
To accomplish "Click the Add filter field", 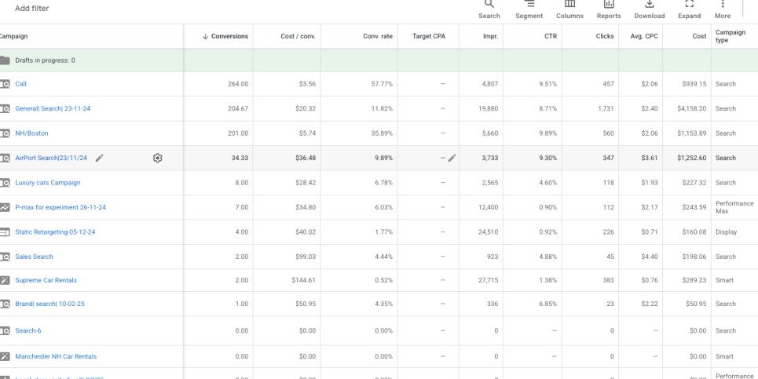I will 31,9.
